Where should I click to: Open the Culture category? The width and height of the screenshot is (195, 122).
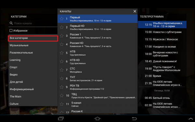[33, 103]
